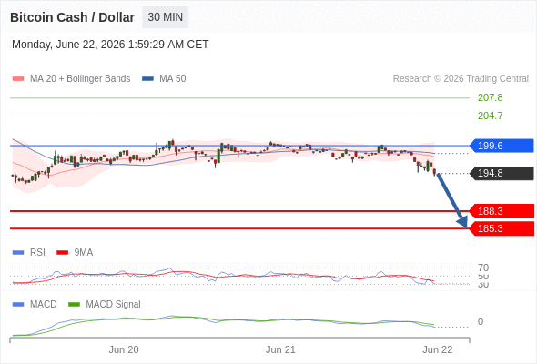Select the 194.8 current price label

tap(502, 173)
